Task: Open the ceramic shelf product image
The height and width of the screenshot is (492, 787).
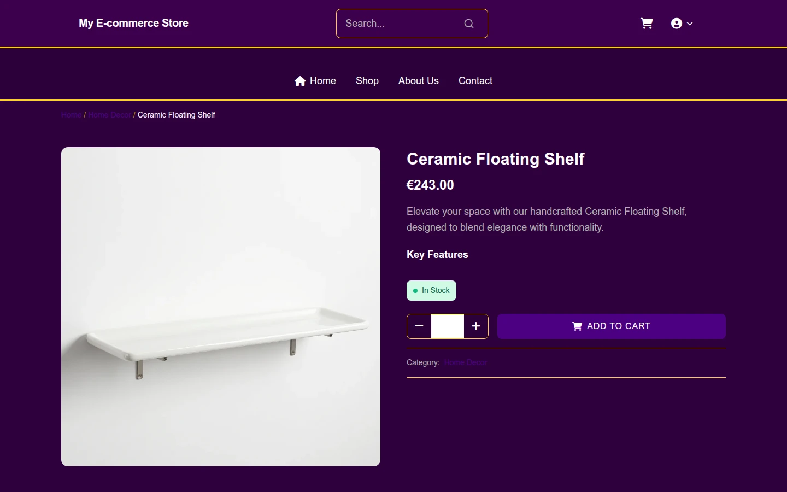Action: coord(221,307)
